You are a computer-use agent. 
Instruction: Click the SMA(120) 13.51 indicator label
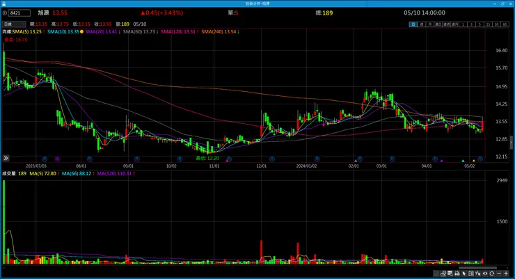[178, 31]
